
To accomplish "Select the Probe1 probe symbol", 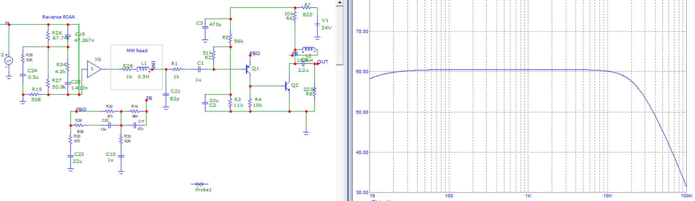I will point(199,184).
